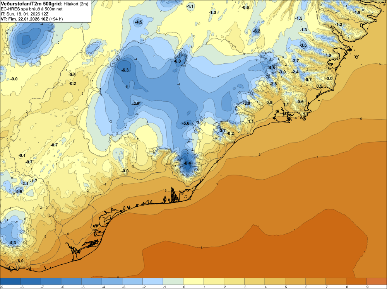Click the -0.1 temperature label
The image size is (387, 289).
click(22, 155)
